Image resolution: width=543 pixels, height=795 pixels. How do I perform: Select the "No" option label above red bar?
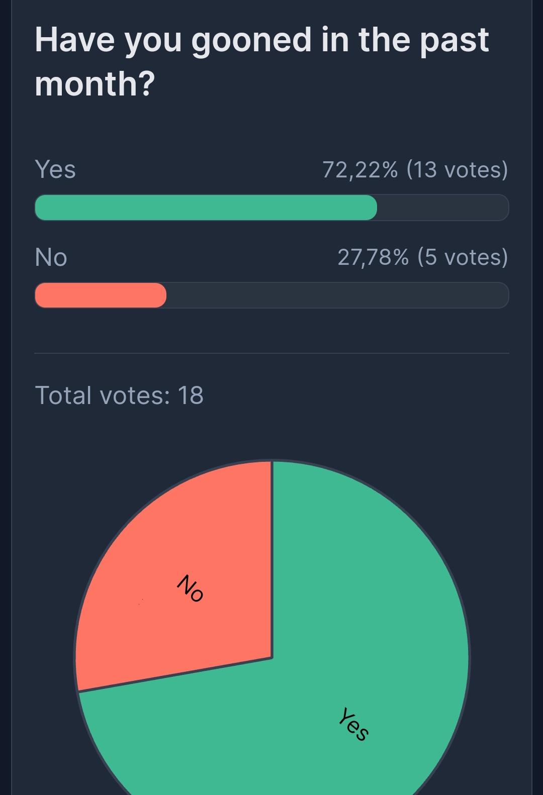(x=51, y=257)
